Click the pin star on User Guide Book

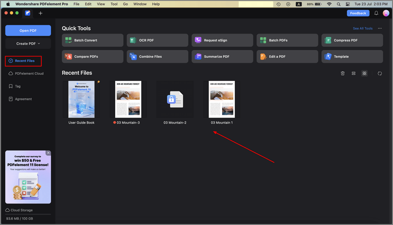click(98, 82)
